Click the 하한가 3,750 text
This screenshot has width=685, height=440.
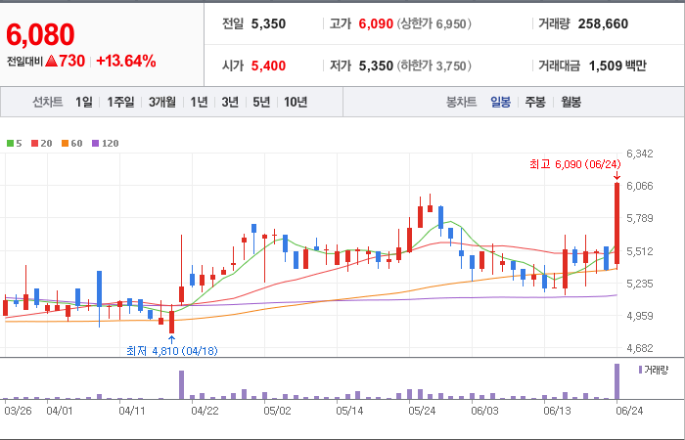[x=434, y=66]
